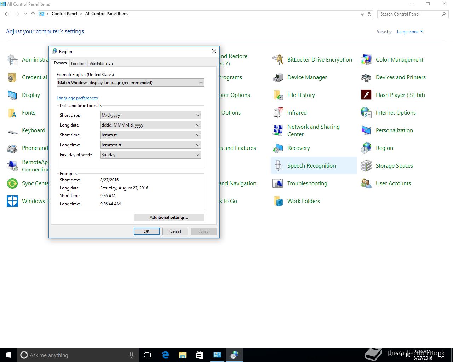Confirm with the OK button
Image resolution: width=453 pixels, height=362 pixels.
point(147,232)
